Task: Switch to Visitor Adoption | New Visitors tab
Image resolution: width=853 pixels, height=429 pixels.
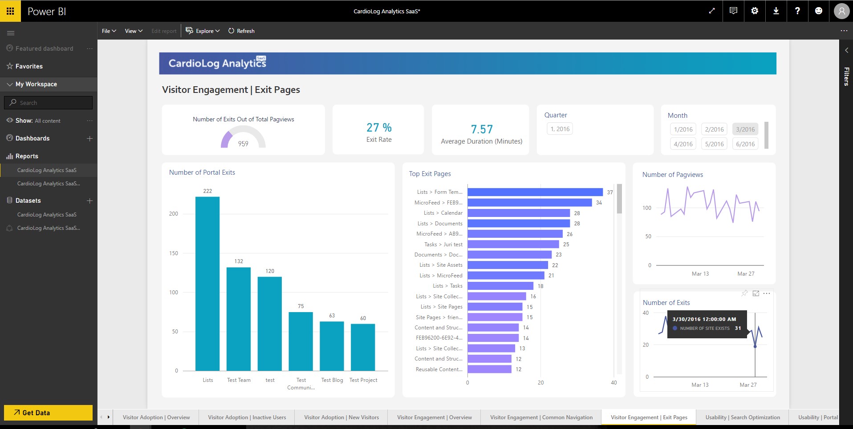Action: coord(341,417)
